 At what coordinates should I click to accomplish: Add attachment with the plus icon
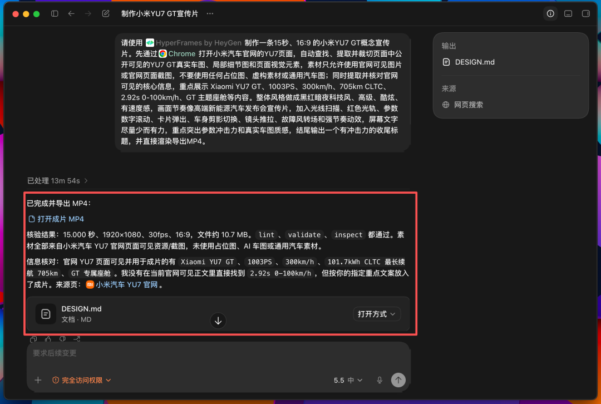tap(38, 380)
